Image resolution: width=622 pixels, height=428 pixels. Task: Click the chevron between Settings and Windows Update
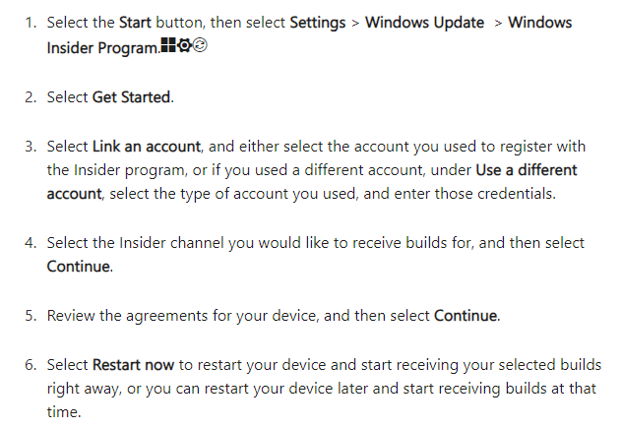pyautogui.click(x=355, y=24)
